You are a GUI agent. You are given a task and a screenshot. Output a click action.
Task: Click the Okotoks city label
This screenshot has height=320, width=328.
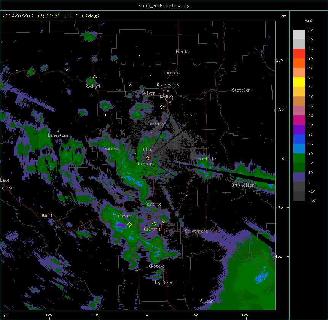point(157,266)
